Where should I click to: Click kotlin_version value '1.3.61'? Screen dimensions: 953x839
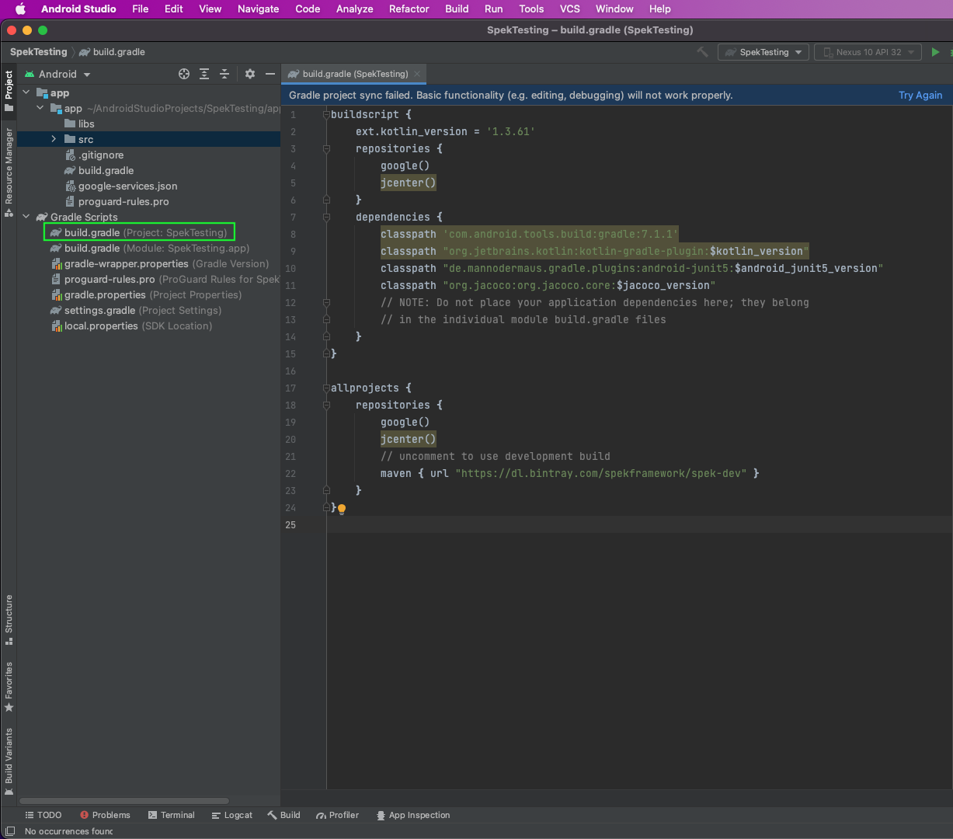click(510, 131)
